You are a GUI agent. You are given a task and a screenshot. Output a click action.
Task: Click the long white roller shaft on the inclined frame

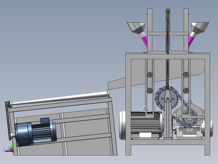[60, 98]
